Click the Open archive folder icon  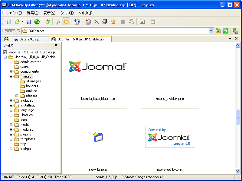tap(18, 22)
